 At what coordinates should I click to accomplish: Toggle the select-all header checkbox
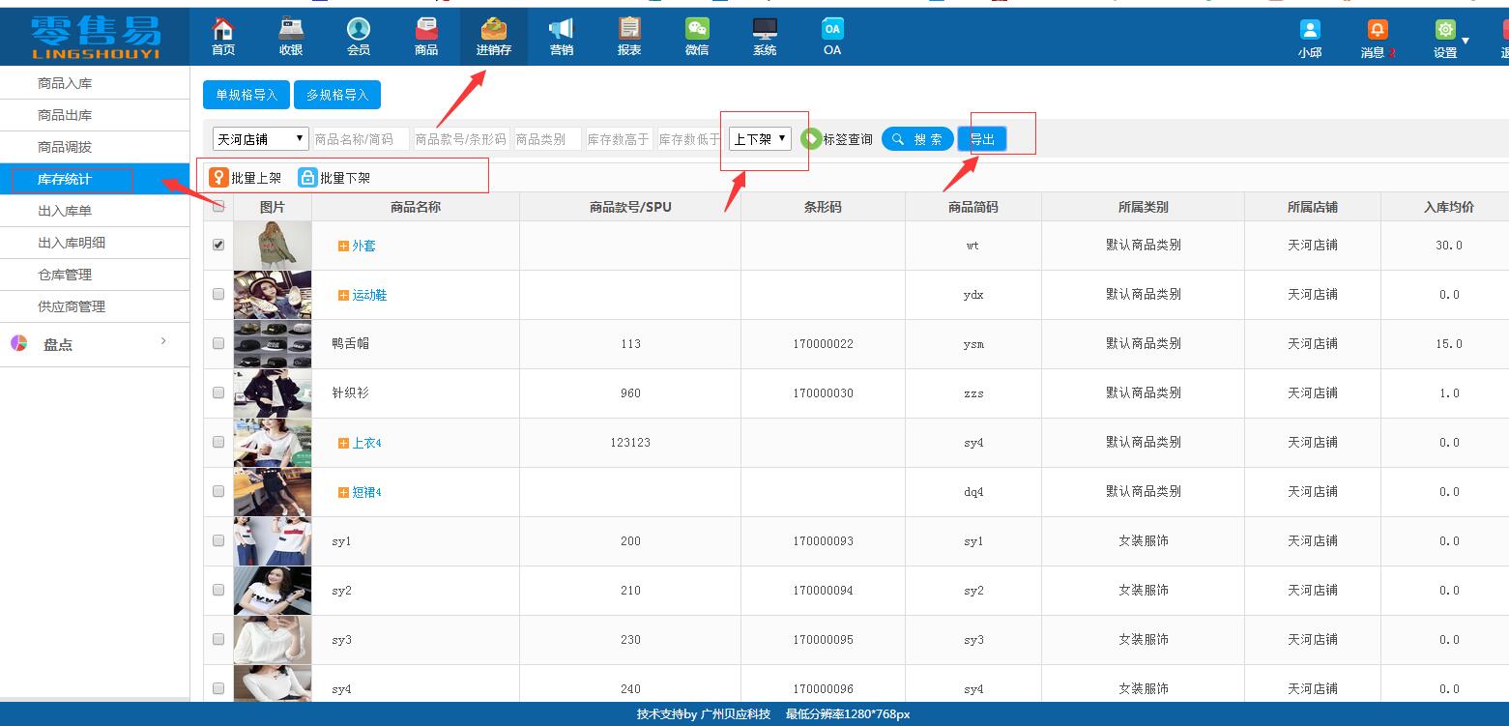tap(218, 206)
